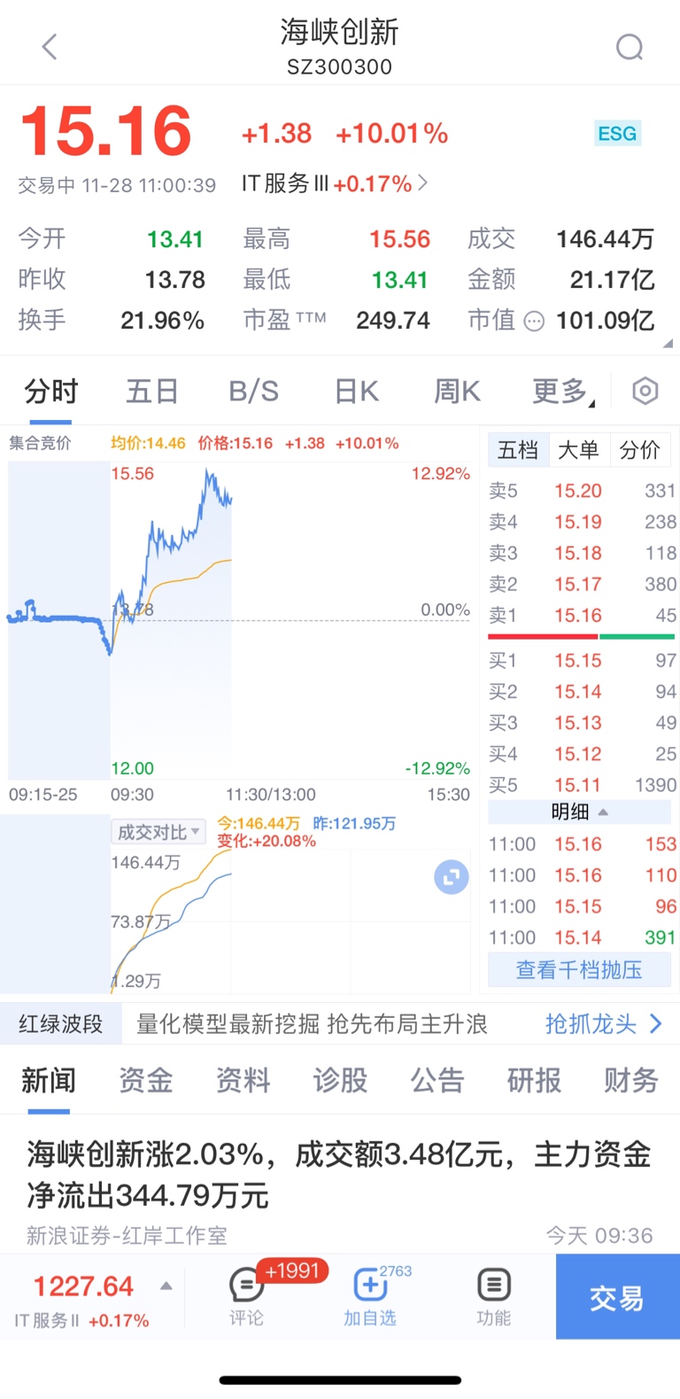Open the ESG badge

click(617, 134)
